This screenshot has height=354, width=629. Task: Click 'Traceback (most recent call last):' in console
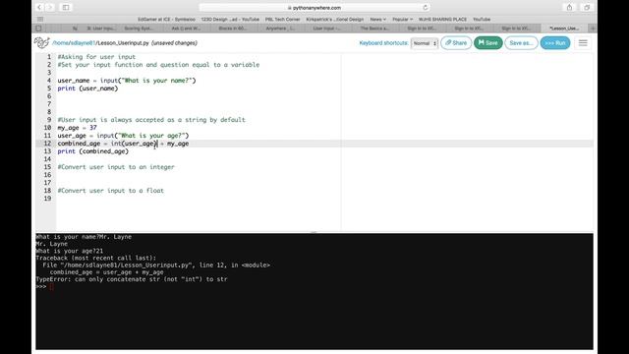click(x=96, y=258)
